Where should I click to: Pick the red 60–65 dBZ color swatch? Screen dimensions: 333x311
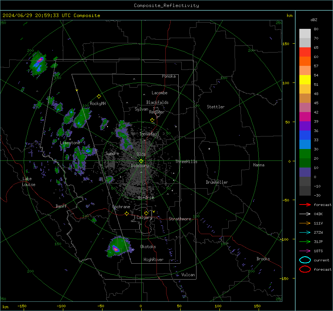[305, 52]
